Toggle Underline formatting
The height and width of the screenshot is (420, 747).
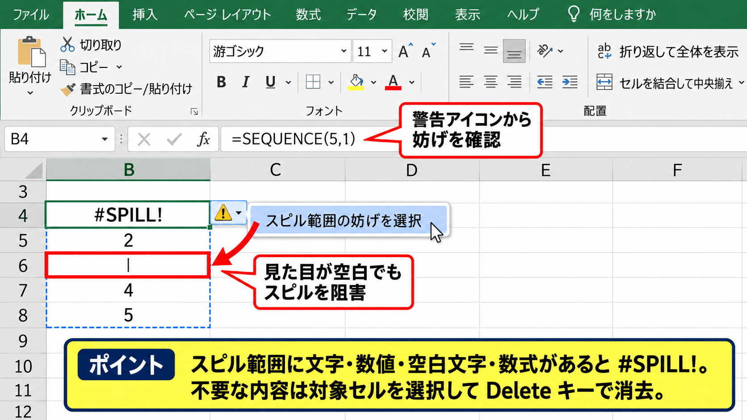pos(270,82)
